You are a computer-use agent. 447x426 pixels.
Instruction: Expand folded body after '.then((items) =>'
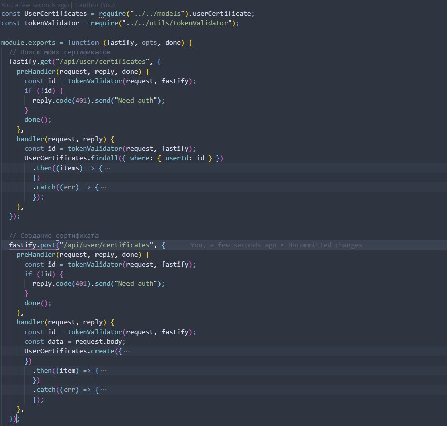tap(107, 168)
